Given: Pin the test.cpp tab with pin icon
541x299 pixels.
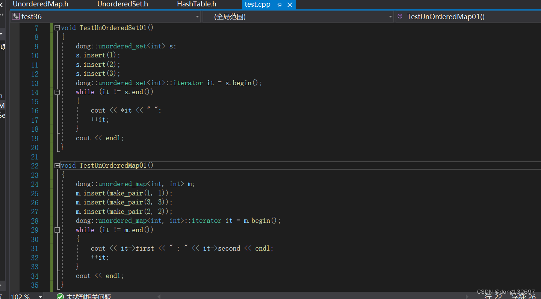Looking at the screenshot, I should coord(279,5).
